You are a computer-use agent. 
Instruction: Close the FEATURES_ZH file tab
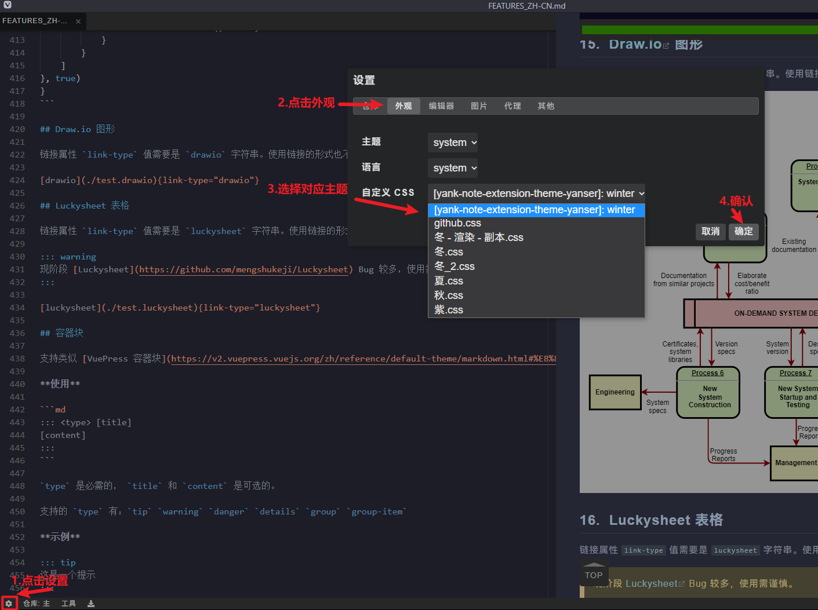[x=78, y=21]
